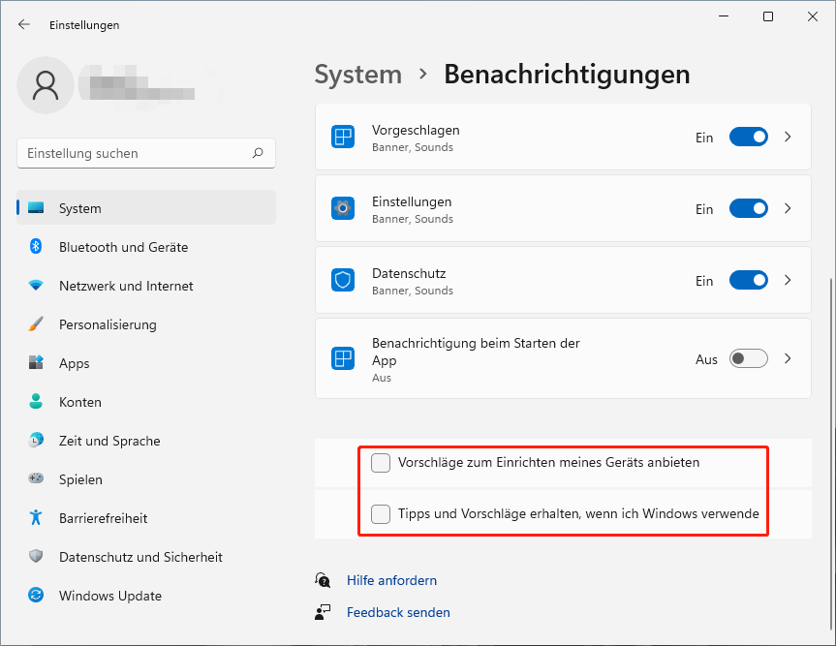Click the Bluetooth und Geräte icon
Screen dimensions: 836x646
point(36,246)
